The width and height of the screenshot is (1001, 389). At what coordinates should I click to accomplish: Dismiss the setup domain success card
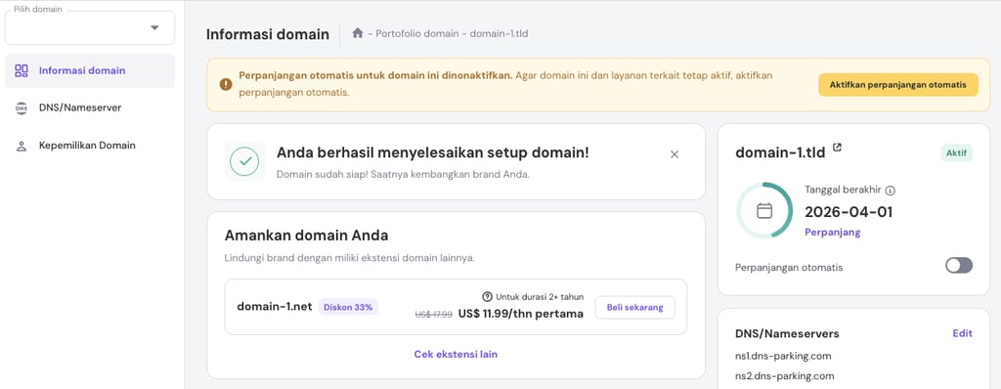point(675,154)
